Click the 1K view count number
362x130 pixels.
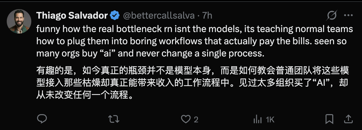point(270,120)
